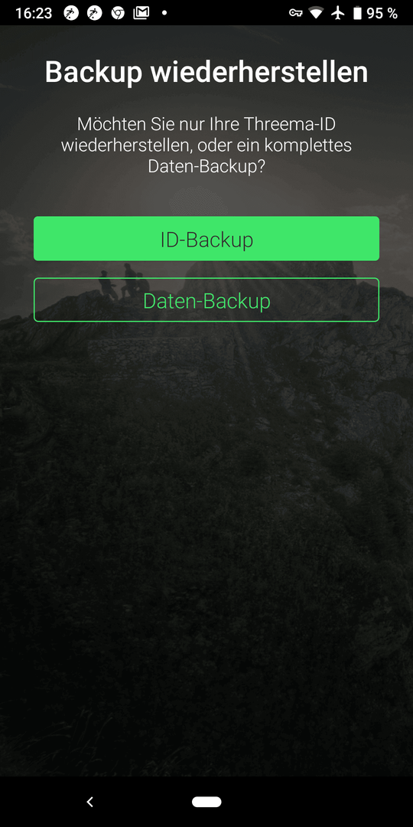
Task: Tap the notification overflow dot
Action: tap(164, 13)
